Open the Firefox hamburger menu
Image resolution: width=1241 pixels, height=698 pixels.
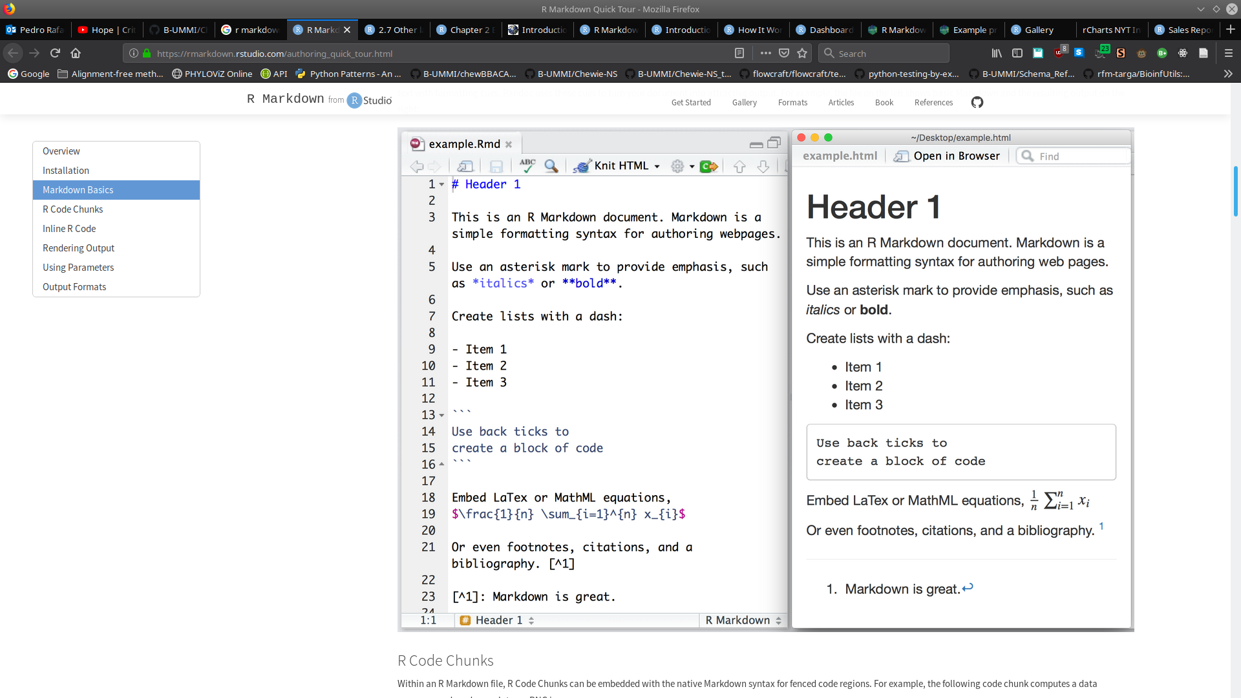pos(1228,53)
